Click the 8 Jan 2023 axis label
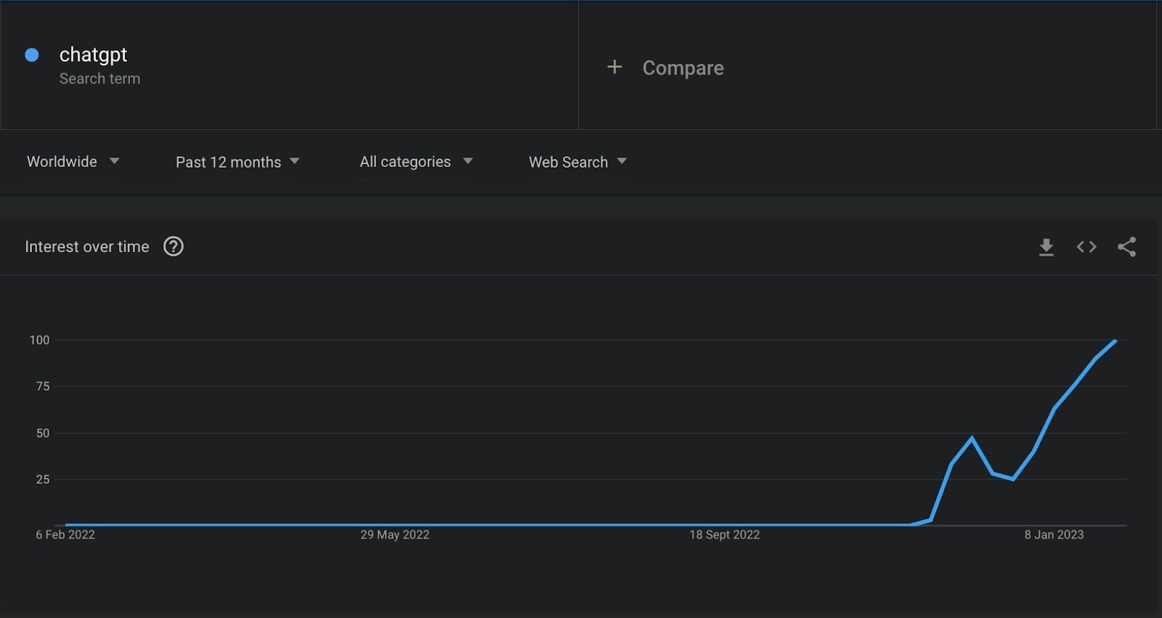 (x=1054, y=534)
